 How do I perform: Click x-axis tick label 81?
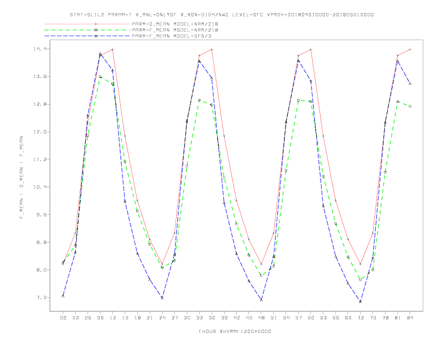click(398, 318)
